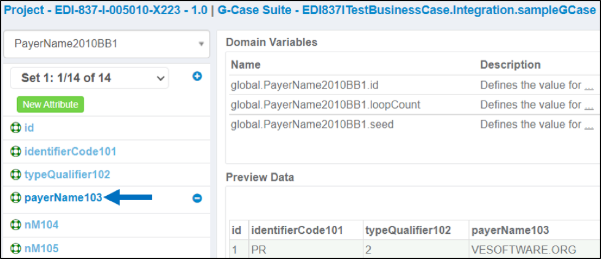Open the Set 1: 1/14 of 14 selector

click(89, 78)
